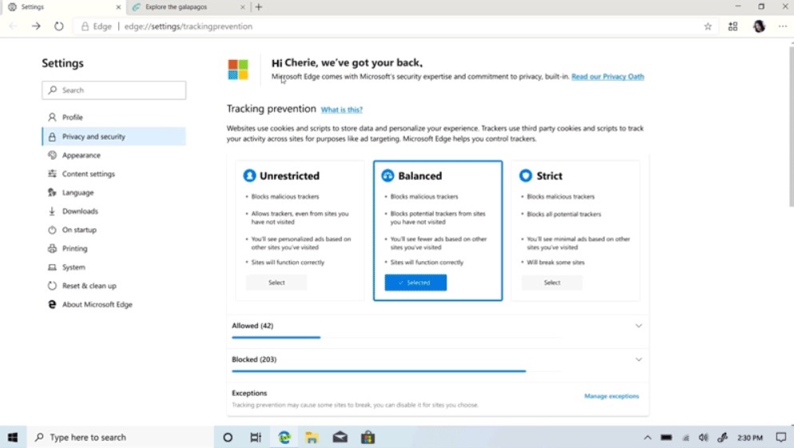Open System settings section
Viewport: 794px width, 448px height.
coord(114,268)
